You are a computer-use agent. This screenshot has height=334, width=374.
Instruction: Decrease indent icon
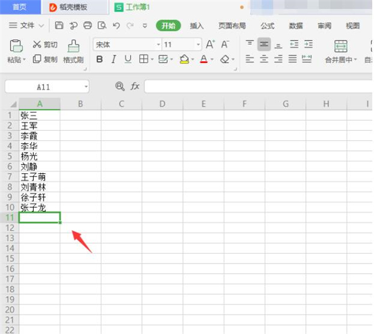[294, 44]
